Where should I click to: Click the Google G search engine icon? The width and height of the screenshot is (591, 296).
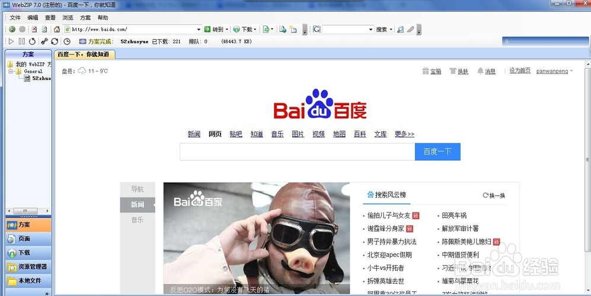pos(317,30)
